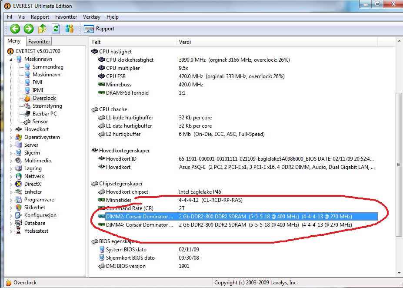Click the Windows flag Operativsystem icon

19,137
